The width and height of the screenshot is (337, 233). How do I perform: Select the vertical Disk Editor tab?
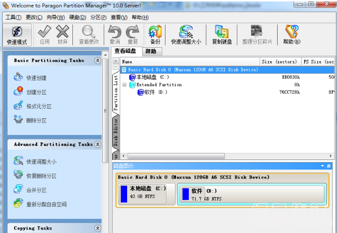[116, 132]
